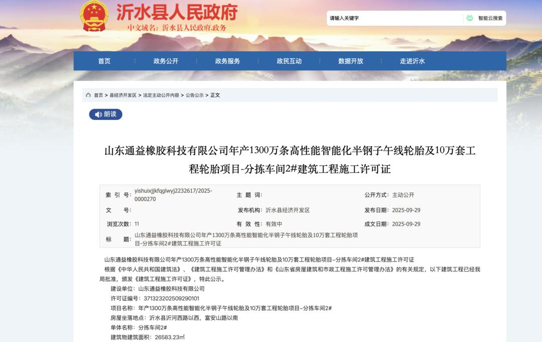
Task: Click the large bold article headline
Action: click(x=290, y=160)
